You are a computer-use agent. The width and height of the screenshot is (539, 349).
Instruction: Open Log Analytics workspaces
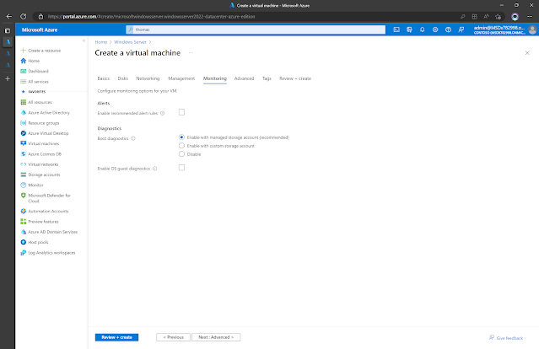click(48, 252)
